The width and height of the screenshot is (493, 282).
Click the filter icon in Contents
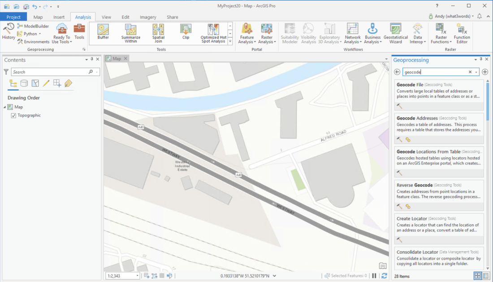(x=6, y=72)
